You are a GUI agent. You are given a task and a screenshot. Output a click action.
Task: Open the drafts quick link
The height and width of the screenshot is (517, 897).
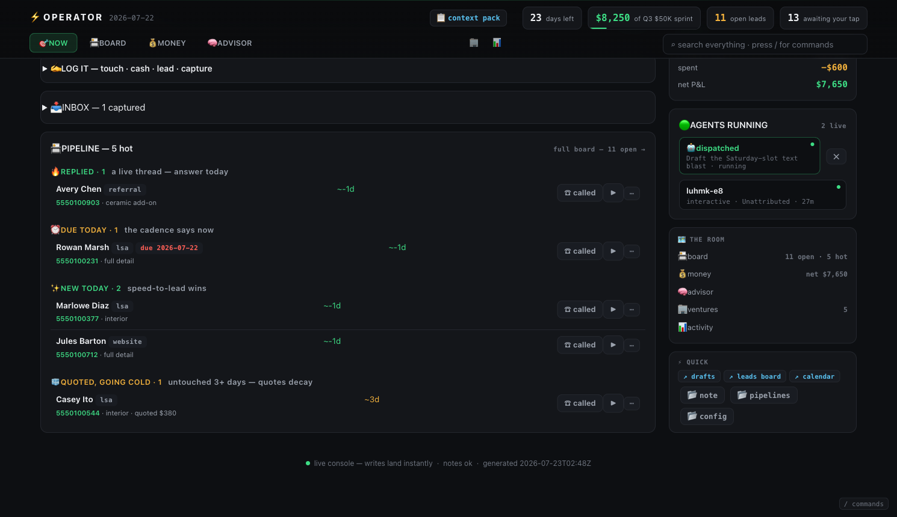[x=699, y=376]
